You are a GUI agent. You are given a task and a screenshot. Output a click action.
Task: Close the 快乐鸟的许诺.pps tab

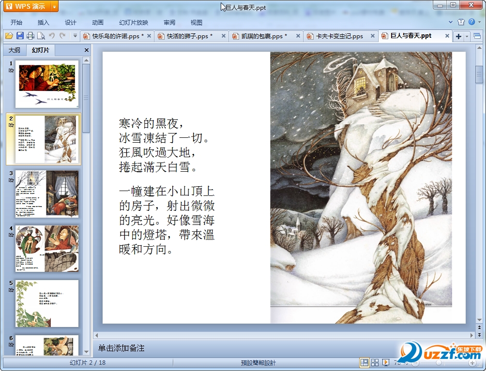pyautogui.click(x=149, y=36)
